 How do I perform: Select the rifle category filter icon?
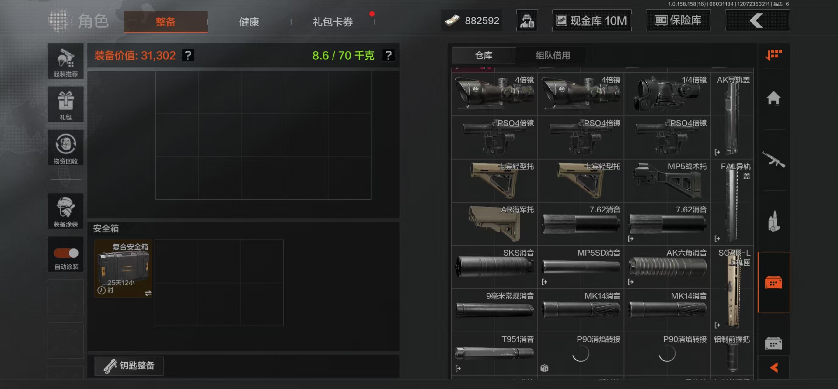[x=773, y=159]
